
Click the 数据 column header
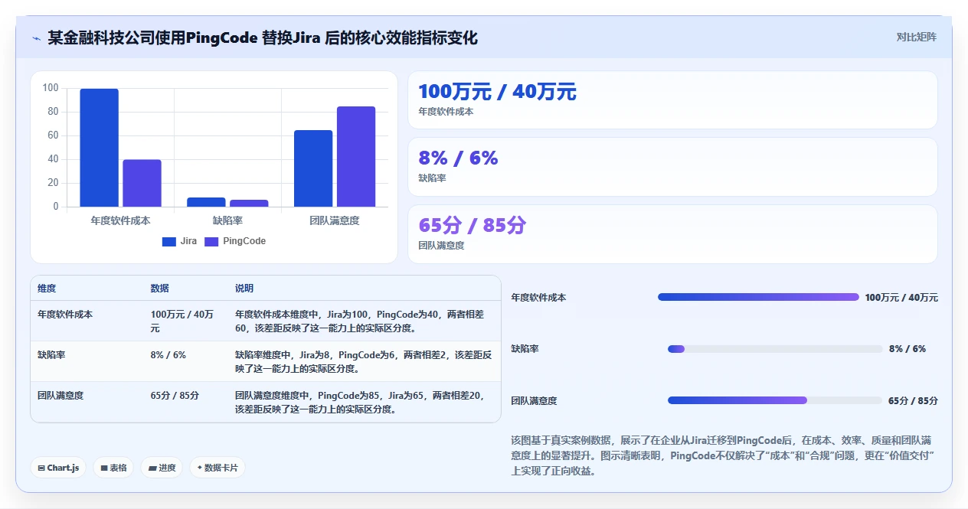pyautogui.click(x=160, y=289)
